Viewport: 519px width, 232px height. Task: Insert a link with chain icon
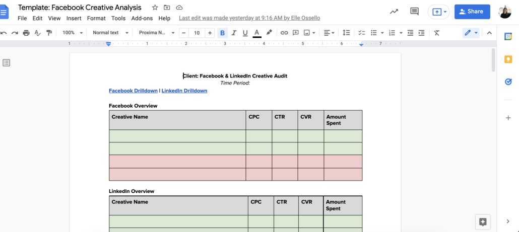pos(284,33)
